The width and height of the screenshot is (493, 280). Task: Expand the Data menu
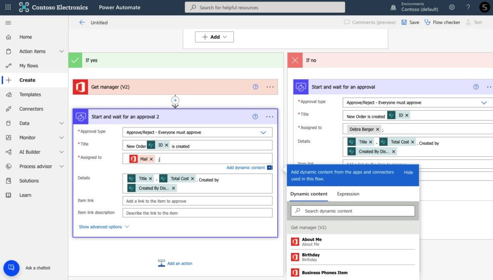pyautogui.click(x=62, y=123)
